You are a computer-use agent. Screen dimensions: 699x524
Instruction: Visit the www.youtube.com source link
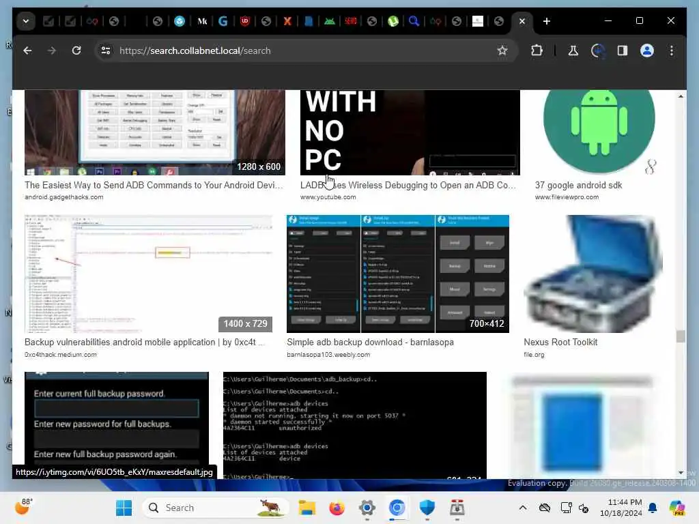click(x=328, y=197)
